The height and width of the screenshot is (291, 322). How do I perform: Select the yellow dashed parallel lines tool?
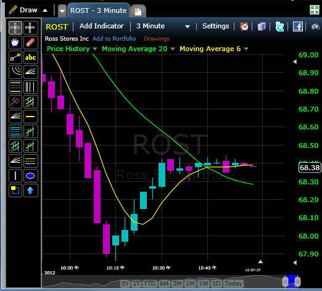(30, 161)
